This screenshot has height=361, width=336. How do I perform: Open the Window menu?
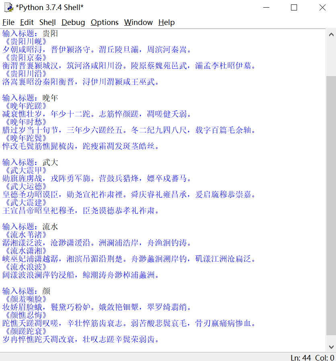pos(138,22)
